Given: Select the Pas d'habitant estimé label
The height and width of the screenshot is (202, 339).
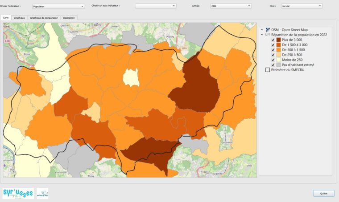Looking at the screenshot, I should tap(298, 65).
